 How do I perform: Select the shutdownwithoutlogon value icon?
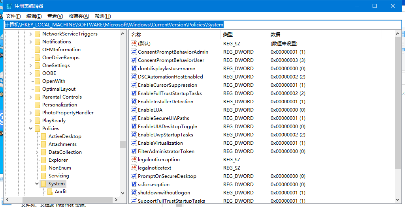tap(134, 192)
